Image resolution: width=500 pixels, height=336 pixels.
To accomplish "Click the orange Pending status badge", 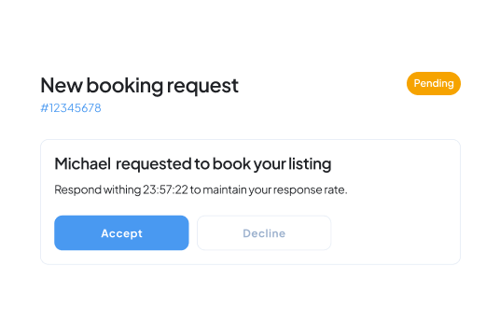I will point(434,83).
